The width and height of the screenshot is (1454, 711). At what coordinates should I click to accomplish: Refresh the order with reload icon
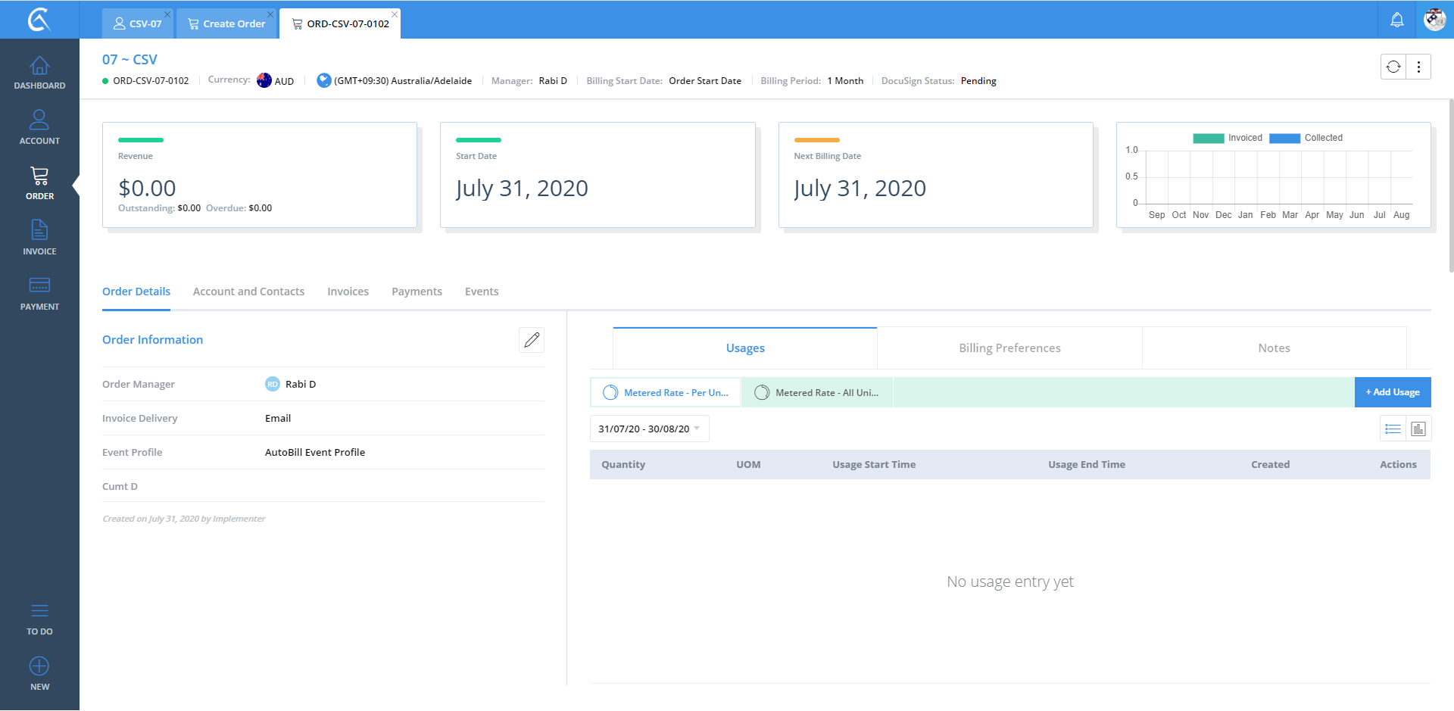point(1393,67)
